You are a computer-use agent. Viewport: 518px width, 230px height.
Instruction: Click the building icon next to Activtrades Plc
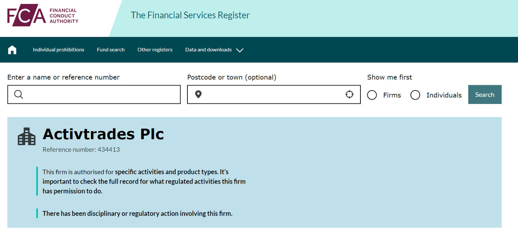26,137
